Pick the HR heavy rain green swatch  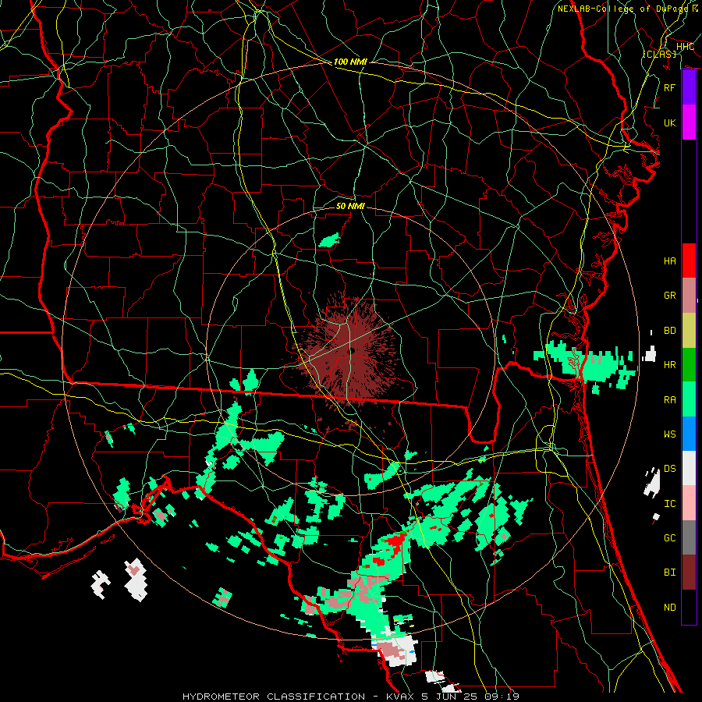[x=689, y=365]
